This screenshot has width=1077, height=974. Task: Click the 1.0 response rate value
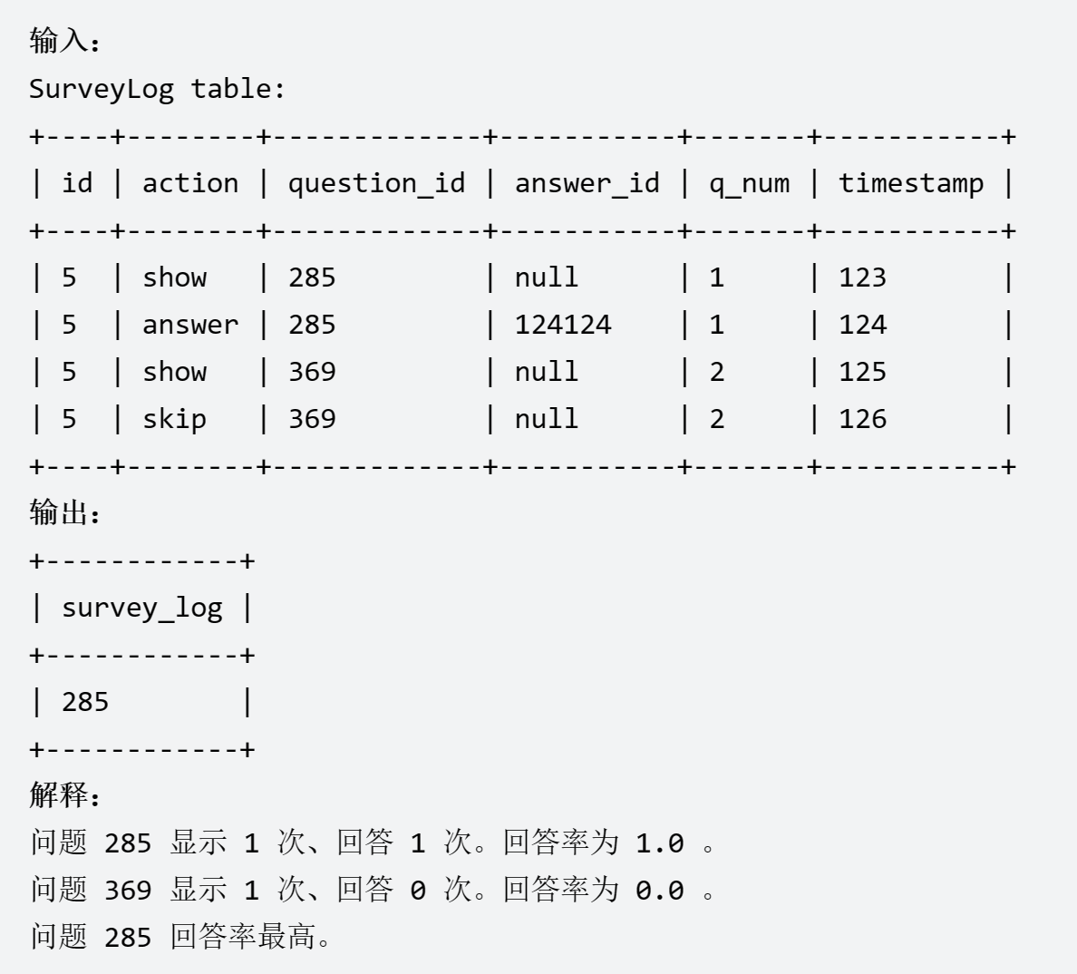(659, 843)
